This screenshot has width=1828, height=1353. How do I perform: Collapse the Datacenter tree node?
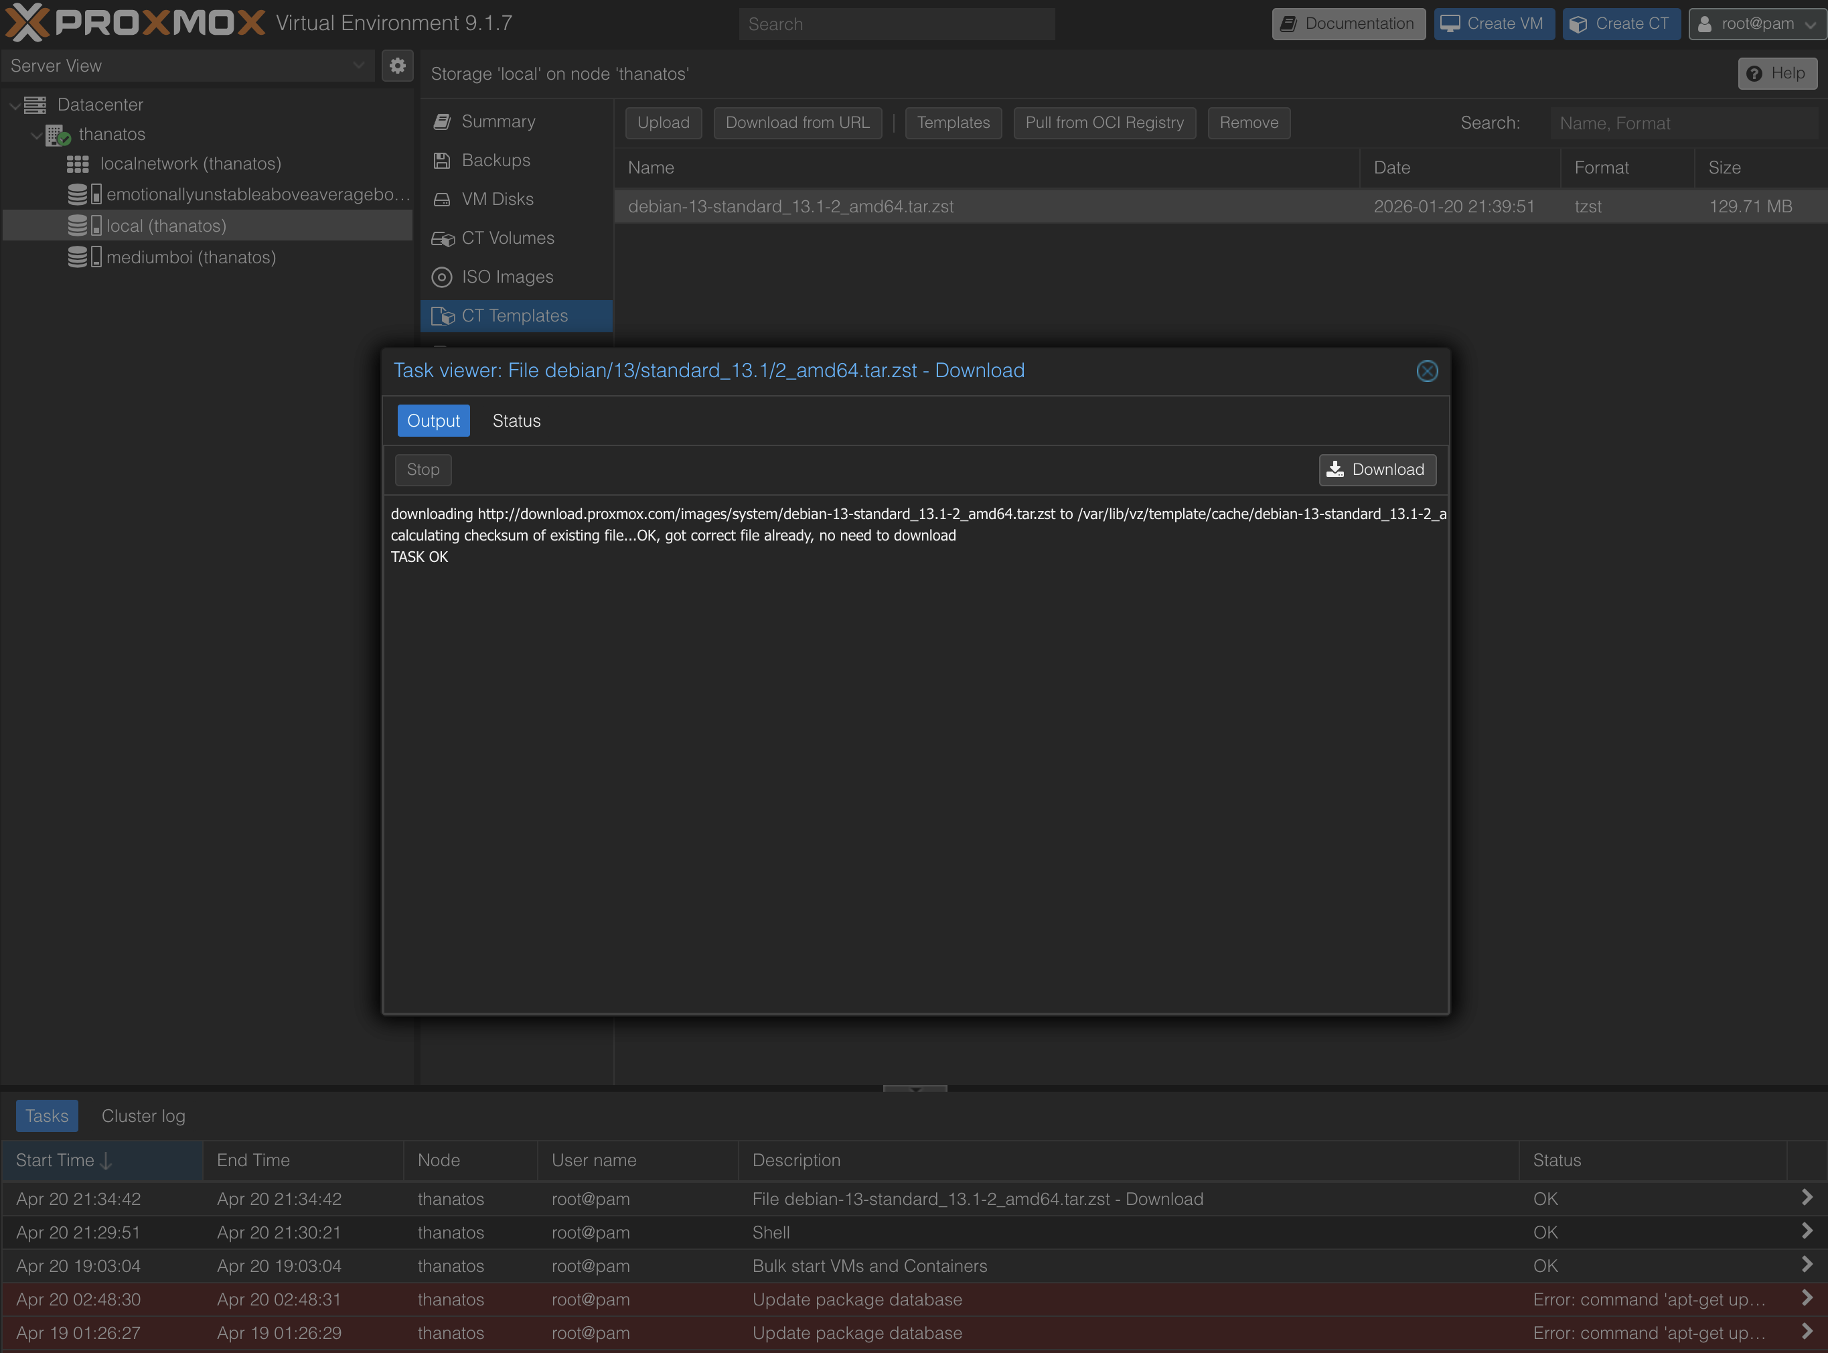point(15,106)
